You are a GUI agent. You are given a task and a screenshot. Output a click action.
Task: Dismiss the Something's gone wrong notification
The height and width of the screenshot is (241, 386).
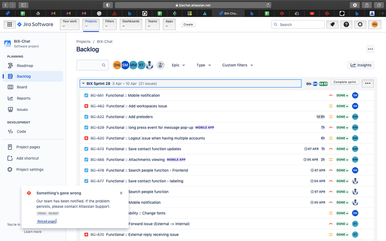121,193
